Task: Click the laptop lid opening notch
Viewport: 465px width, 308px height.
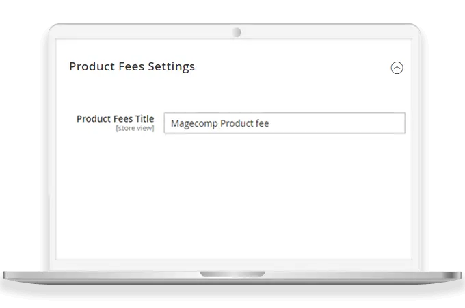Action: tap(232, 274)
